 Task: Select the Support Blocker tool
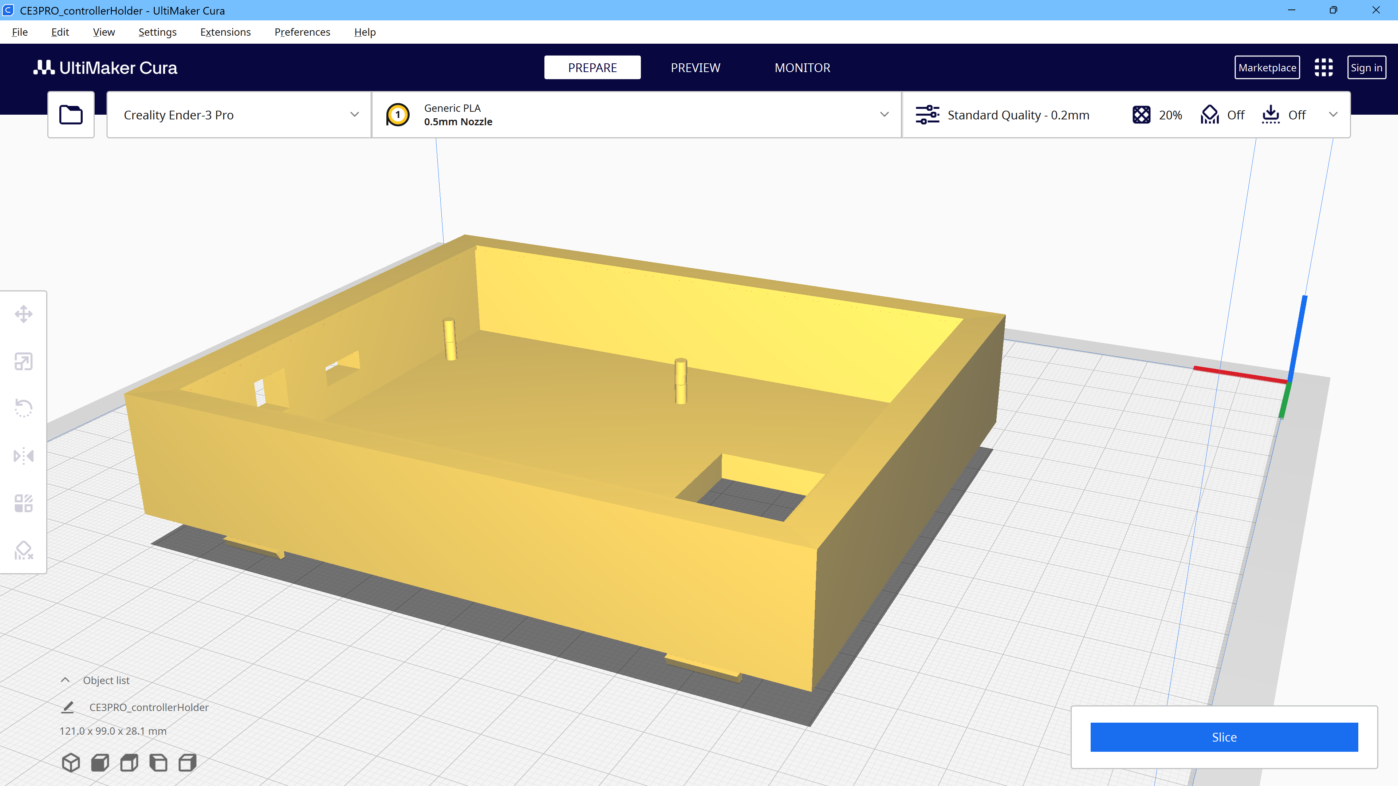click(x=23, y=550)
